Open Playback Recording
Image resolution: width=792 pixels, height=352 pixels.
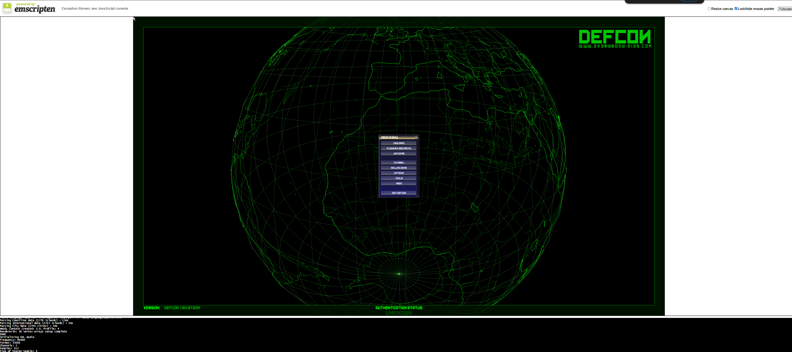point(399,148)
